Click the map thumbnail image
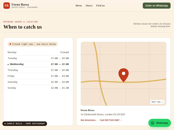 pos(124,74)
